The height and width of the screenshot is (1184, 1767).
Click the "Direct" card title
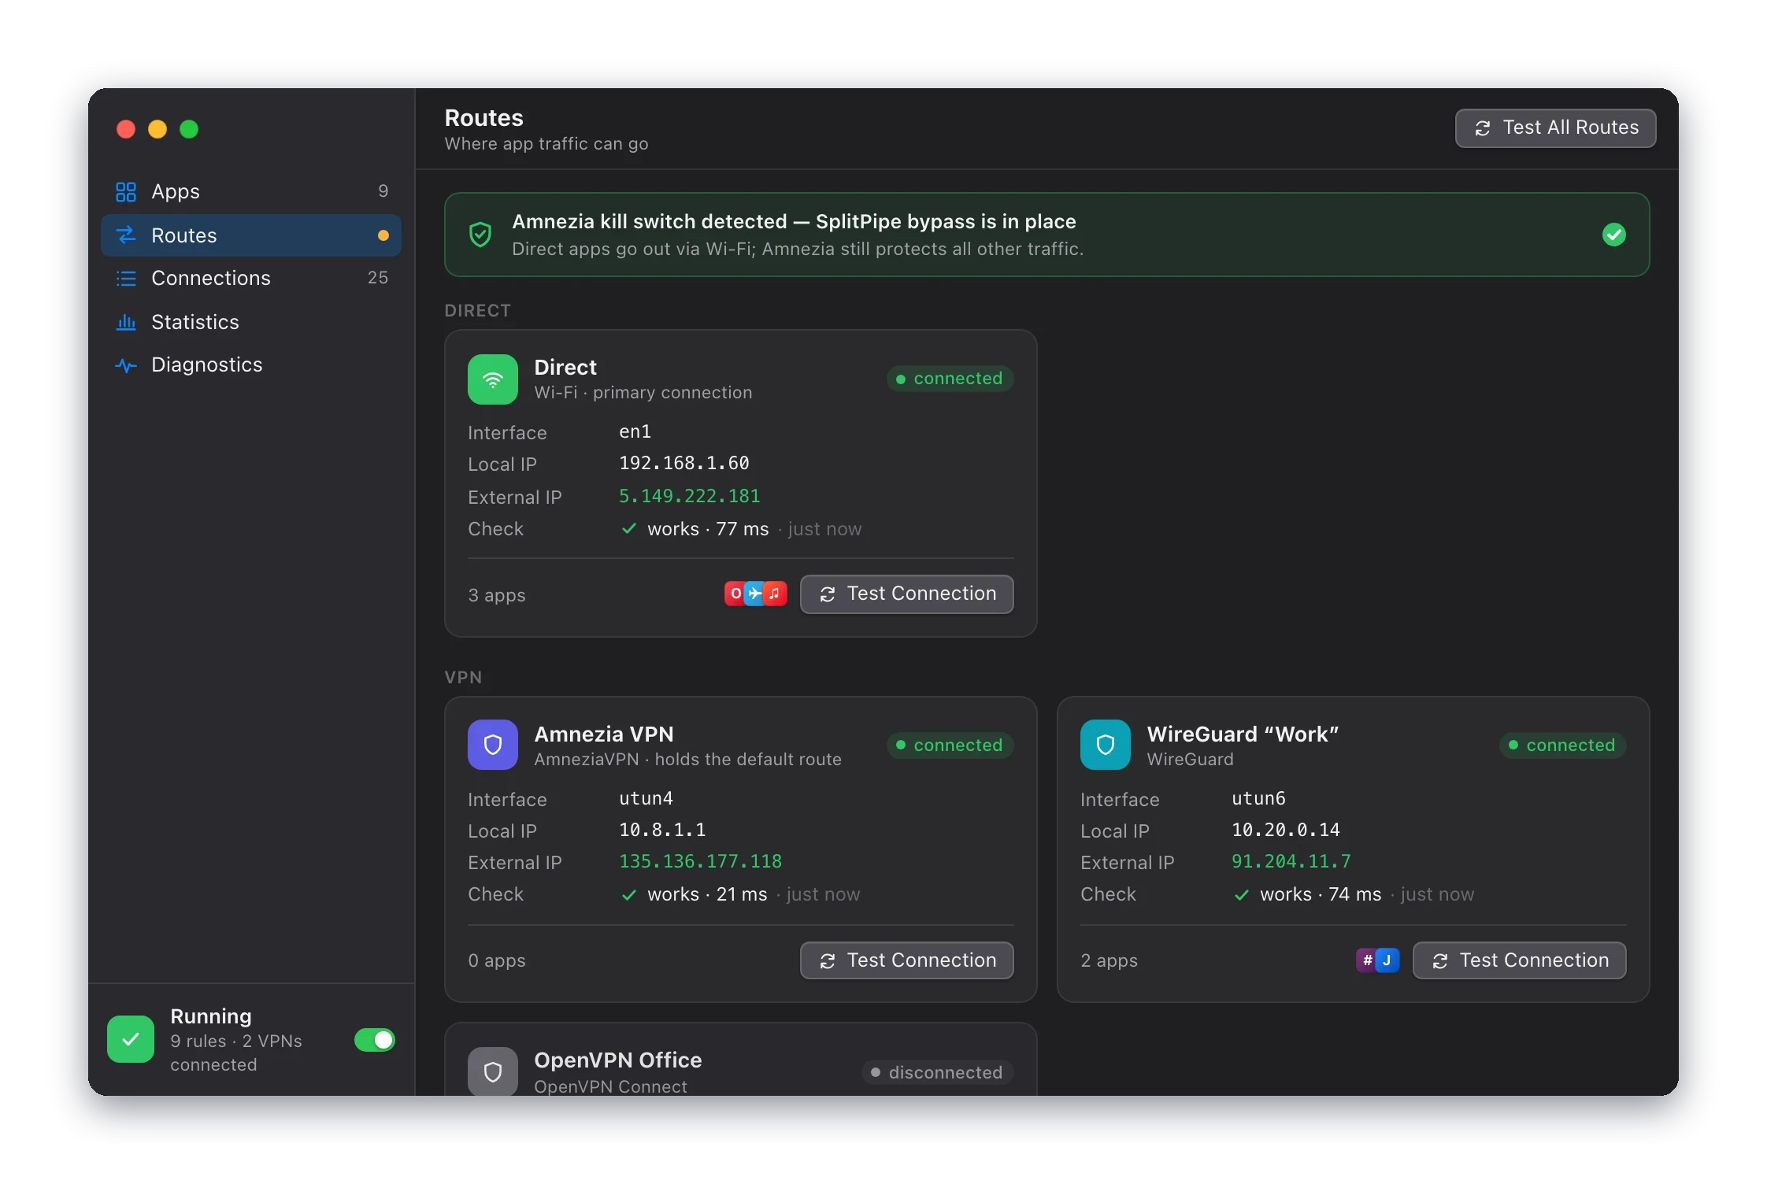[565, 368]
